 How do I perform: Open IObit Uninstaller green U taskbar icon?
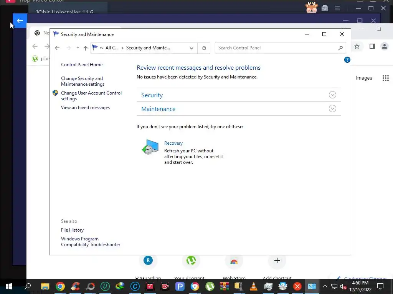point(105,286)
